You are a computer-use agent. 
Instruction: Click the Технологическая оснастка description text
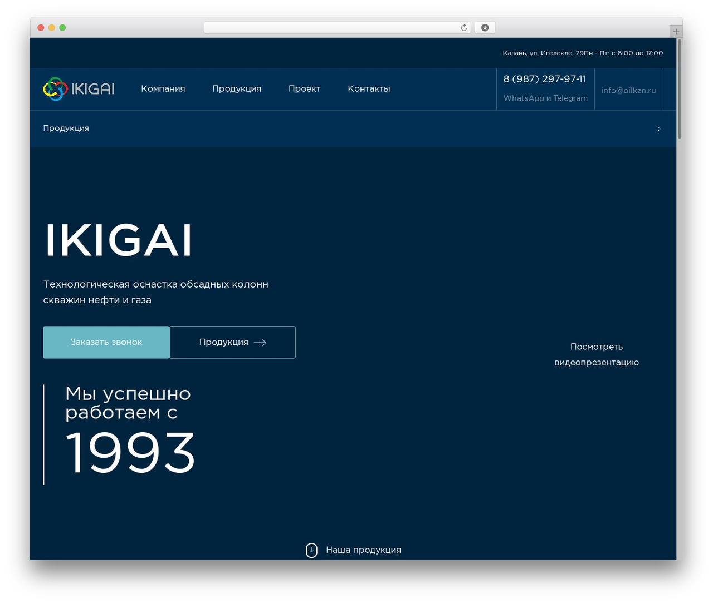point(156,292)
